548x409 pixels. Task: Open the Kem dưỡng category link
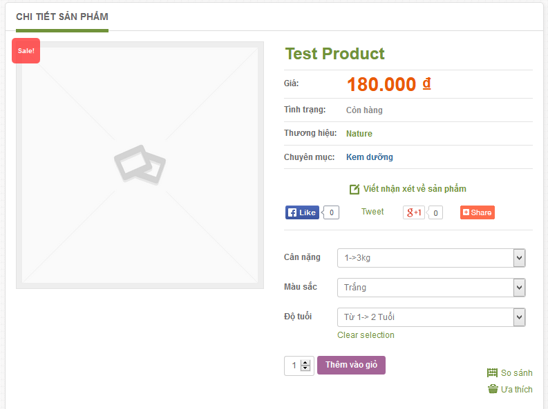coord(369,157)
